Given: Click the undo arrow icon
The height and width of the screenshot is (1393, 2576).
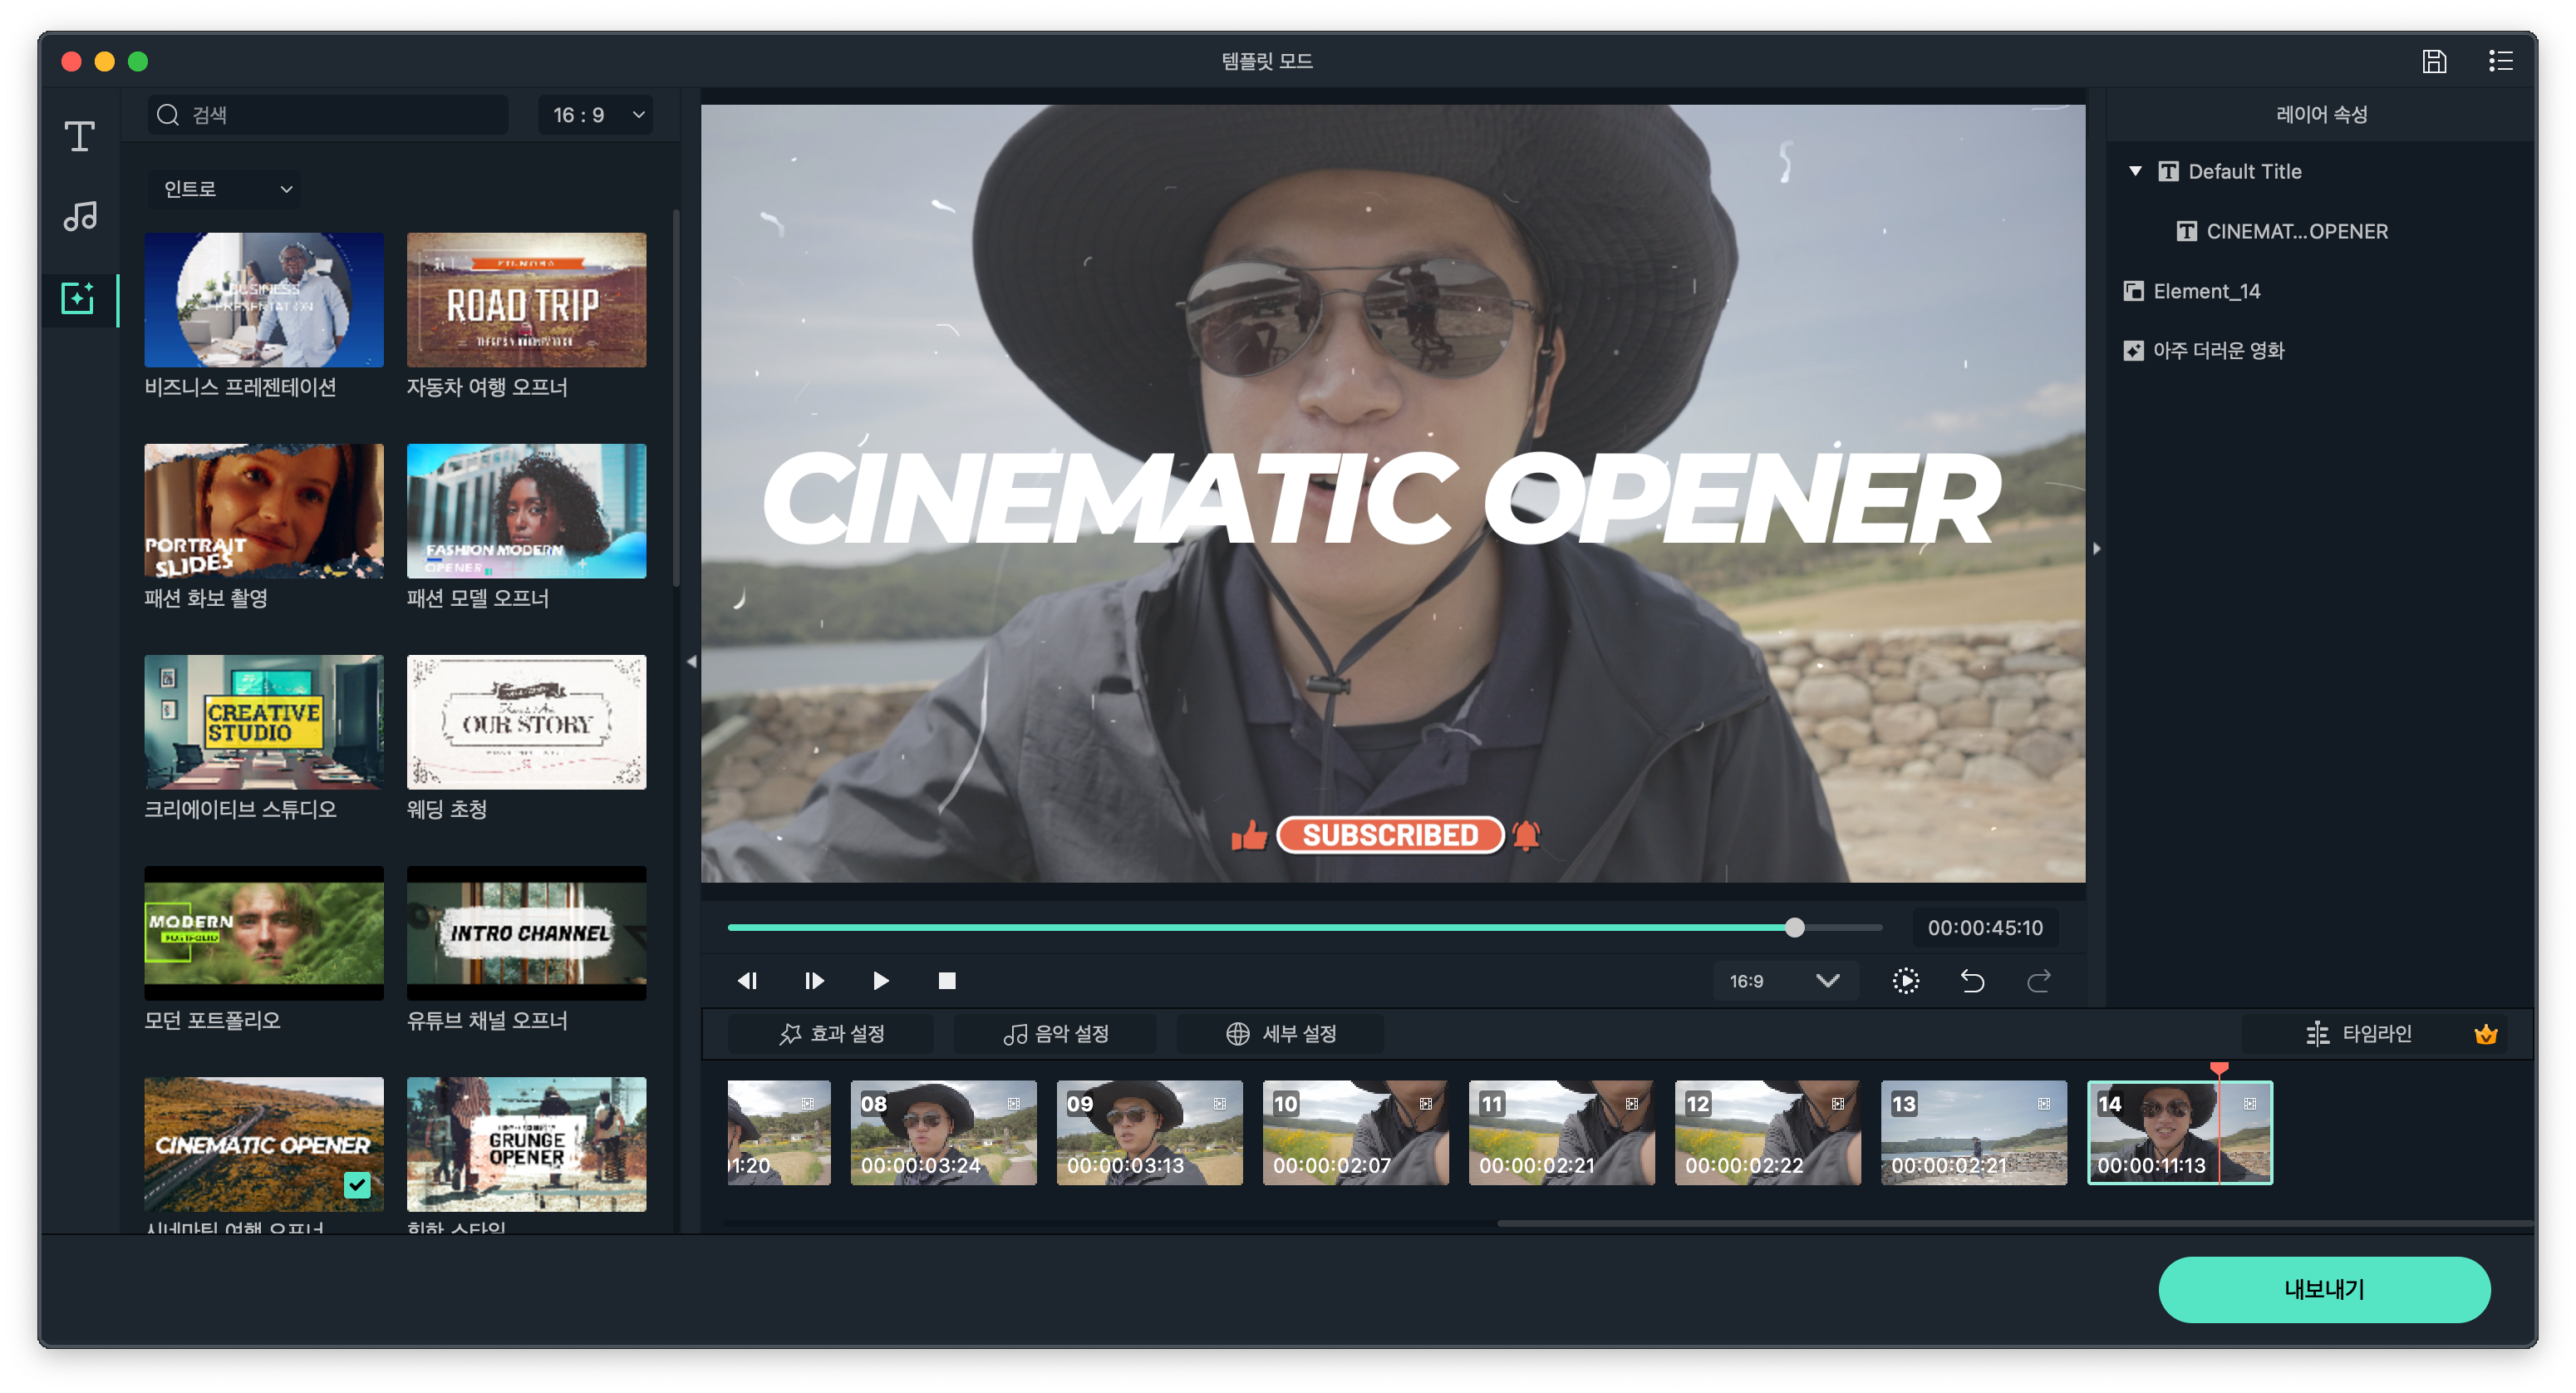Looking at the screenshot, I should coord(1972,981).
